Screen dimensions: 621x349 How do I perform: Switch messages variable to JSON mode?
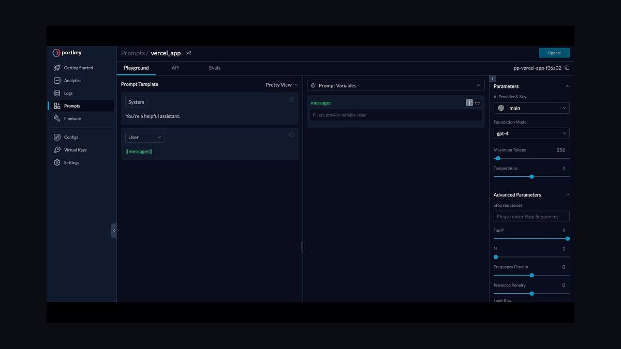point(478,103)
